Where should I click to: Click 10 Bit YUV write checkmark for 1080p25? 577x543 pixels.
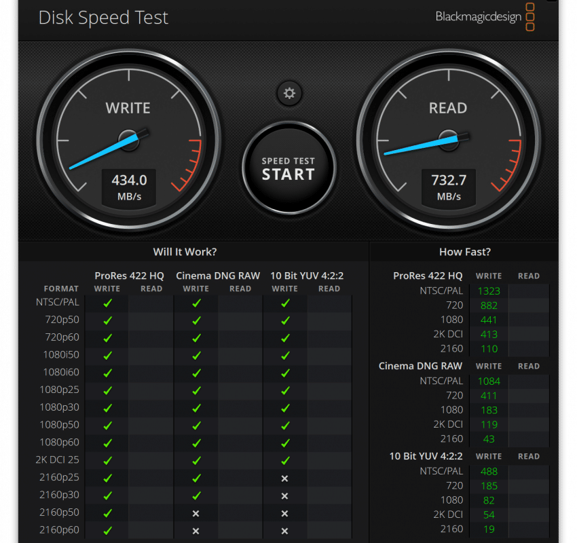pos(285,391)
